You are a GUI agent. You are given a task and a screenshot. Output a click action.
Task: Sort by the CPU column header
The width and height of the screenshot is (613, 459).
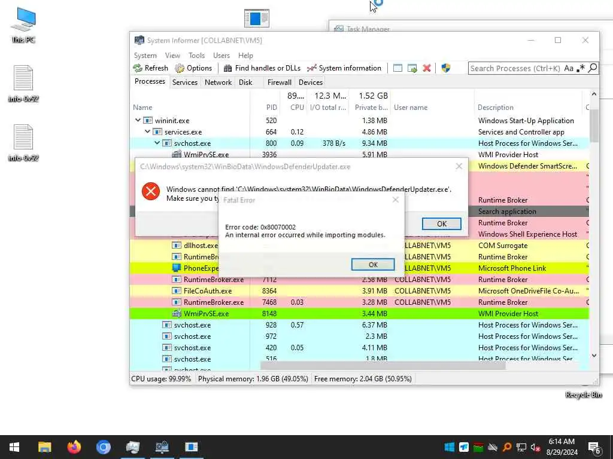(x=295, y=108)
